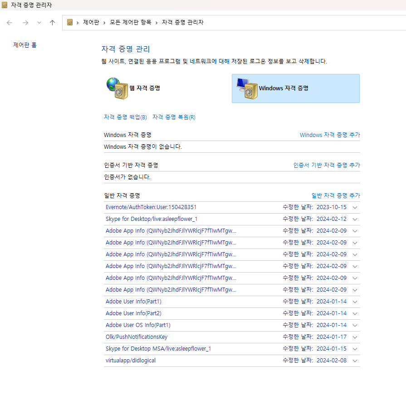
Task: Expand chevron for Skype for Desktop/live row
Action: (x=355, y=220)
